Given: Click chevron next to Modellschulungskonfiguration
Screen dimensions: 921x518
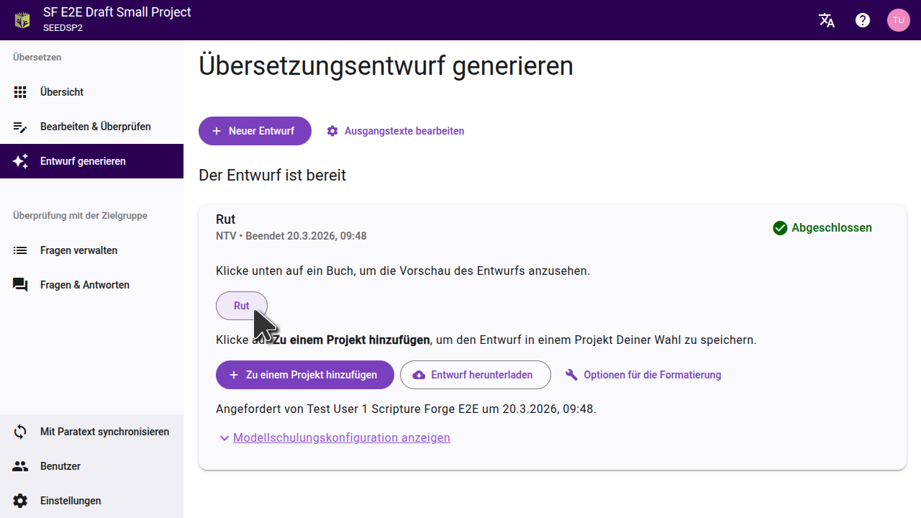Looking at the screenshot, I should point(224,438).
